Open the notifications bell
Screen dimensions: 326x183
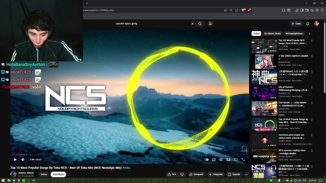(308, 24)
